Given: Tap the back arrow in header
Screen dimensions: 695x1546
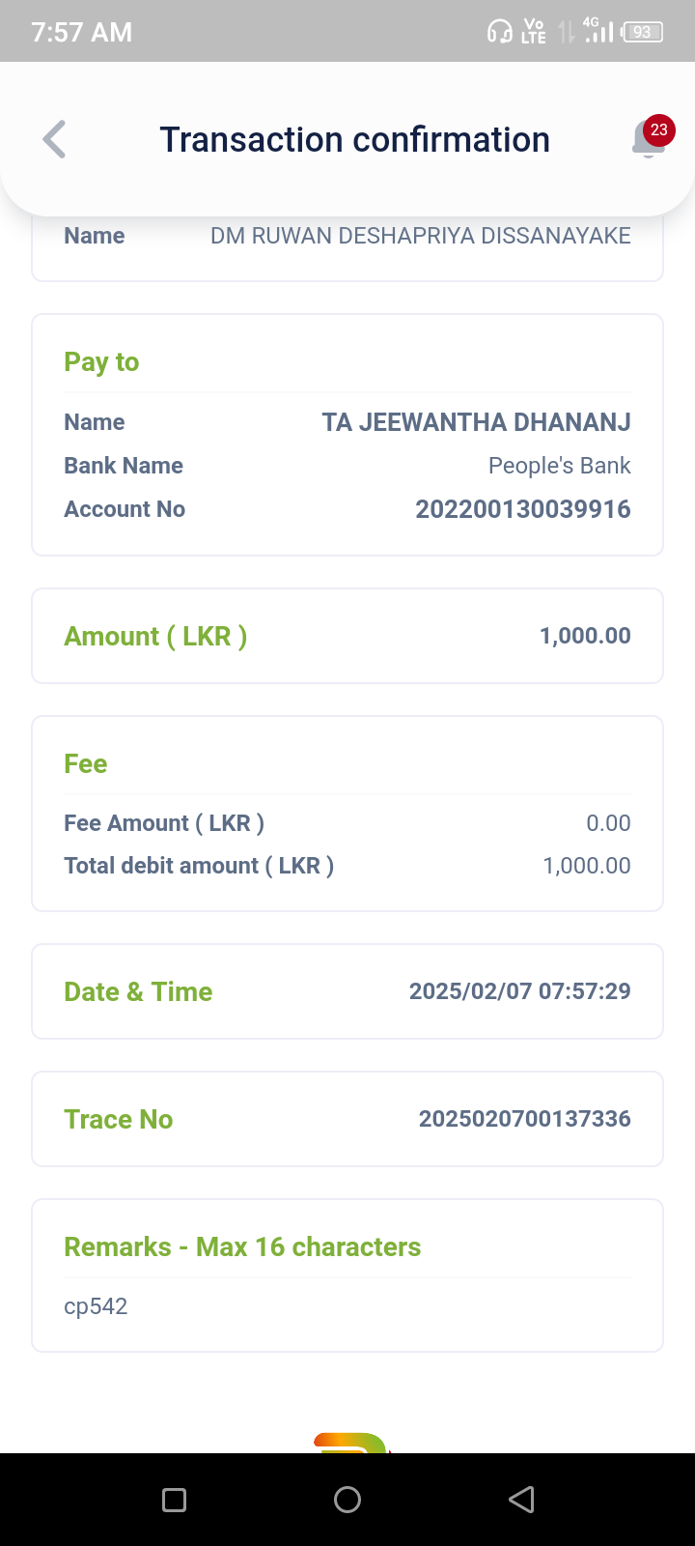Looking at the screenshot, I should click(55, 139).
